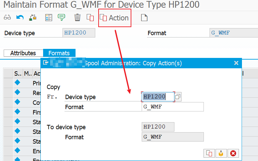Click the S.. column header
Image resolution: width=258 pixels, height=161 pixels.
(18, 74)
